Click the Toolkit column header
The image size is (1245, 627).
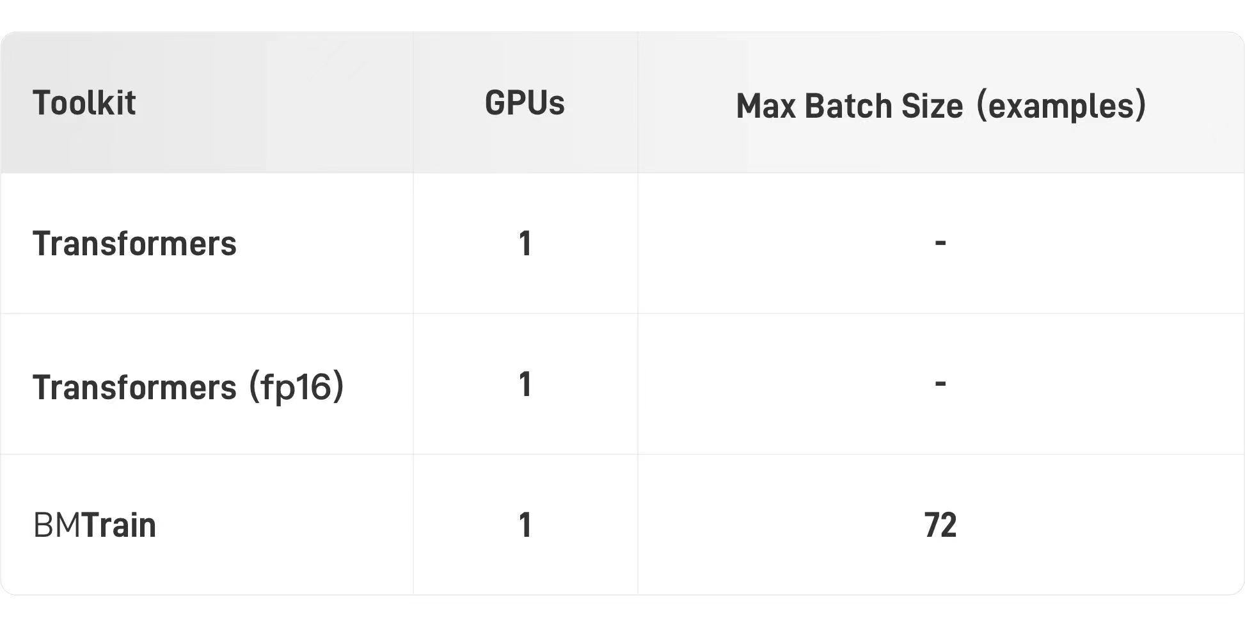(x=84, y=103)
